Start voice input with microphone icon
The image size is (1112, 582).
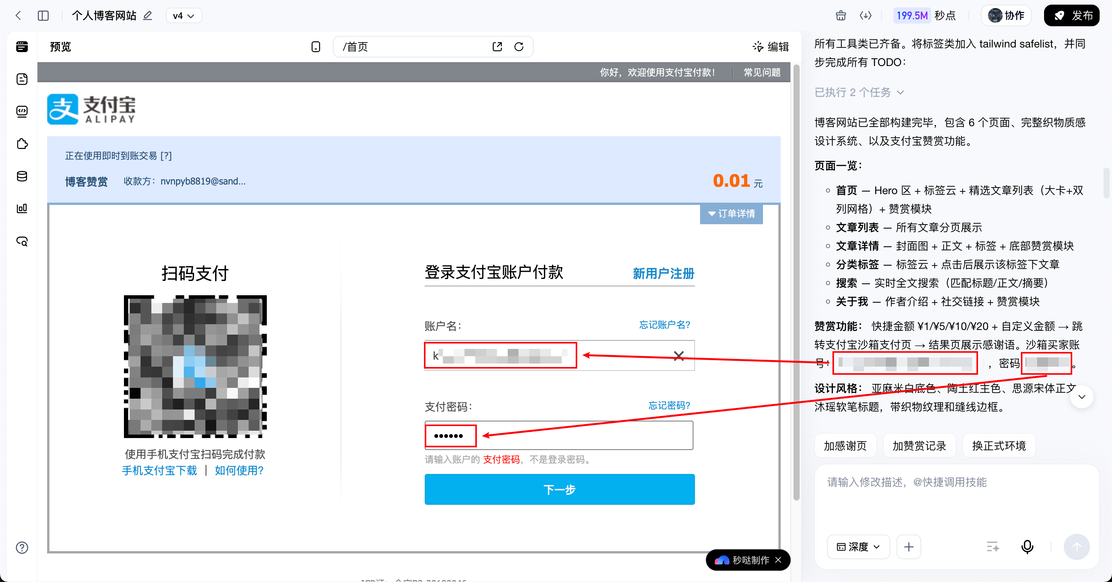1027,547
